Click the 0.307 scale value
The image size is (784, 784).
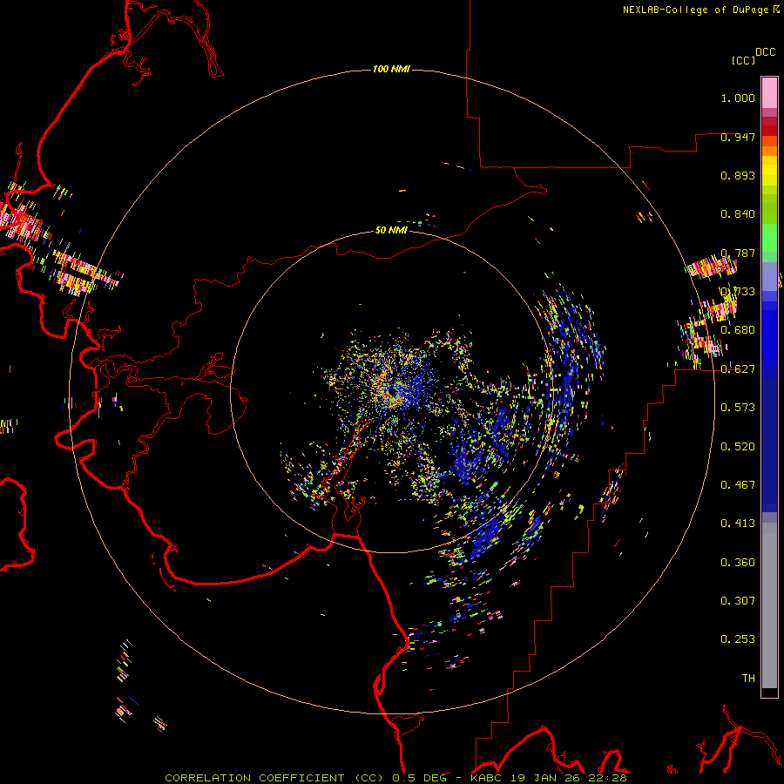738,600
